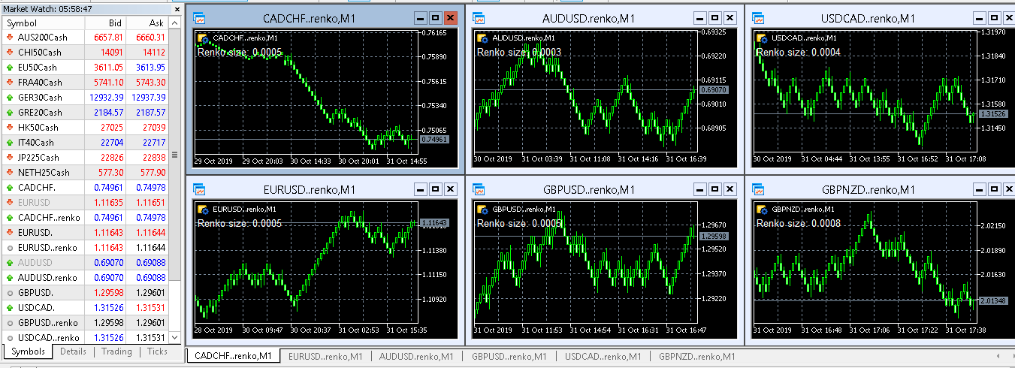The width and height of the screenshot is (1015, 368).
Task: Click the 1.31526 price label on USDCAD chart
Action: click(992, 113)
